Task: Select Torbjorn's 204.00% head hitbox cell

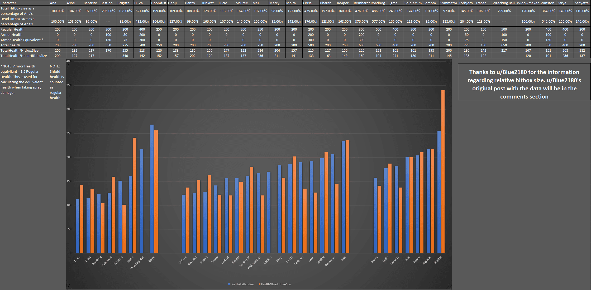Action: pos(466,21)
